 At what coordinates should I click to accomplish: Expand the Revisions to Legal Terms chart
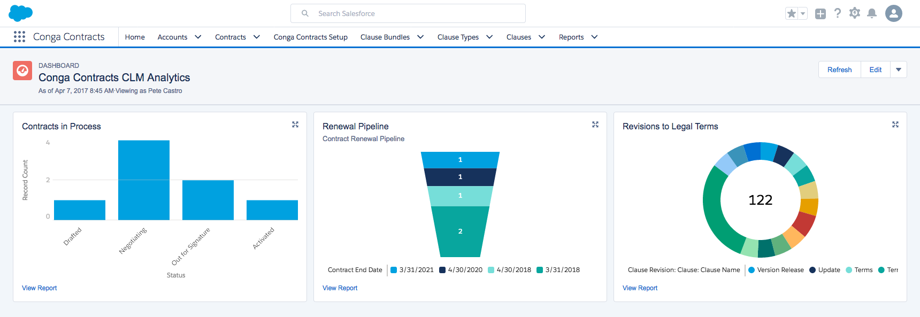click(x=895, y=125)
